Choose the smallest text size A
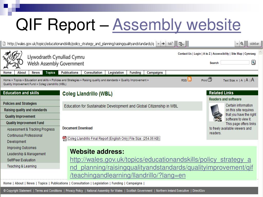The width and height of the screenshot is (263, 197). (237, 81)
